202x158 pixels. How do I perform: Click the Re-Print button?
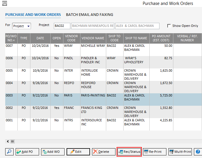coord(155,152)
